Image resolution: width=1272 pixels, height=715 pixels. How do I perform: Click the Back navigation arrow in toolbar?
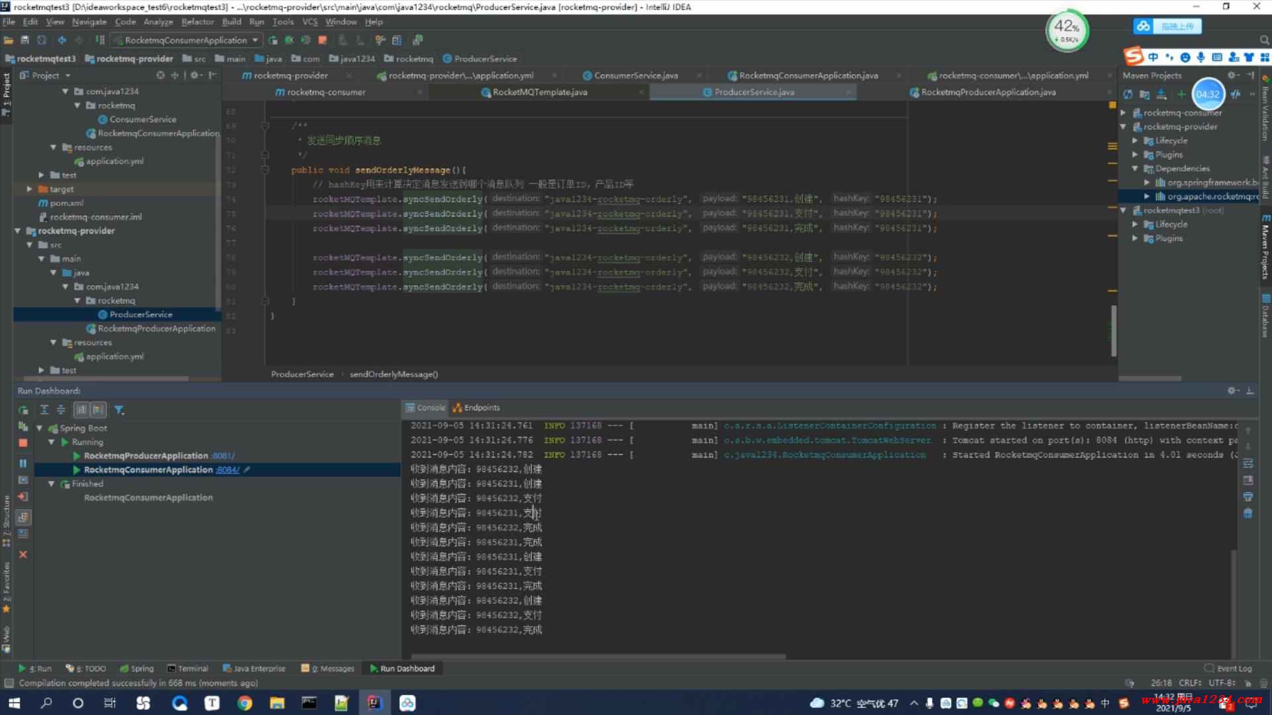tap(62, 40)
